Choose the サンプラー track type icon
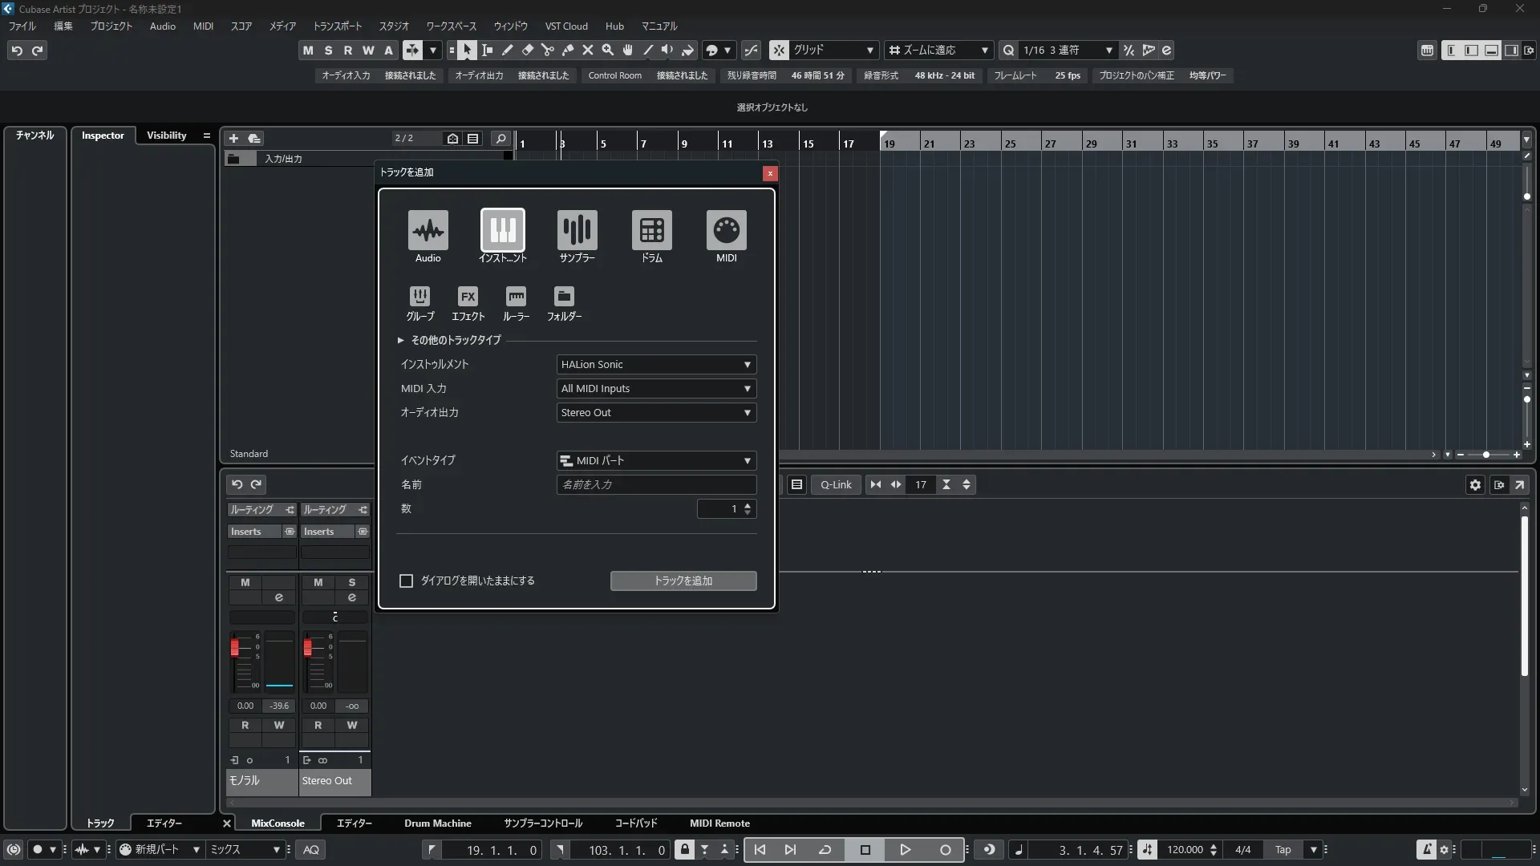The width and height of the screenshot is (1540, 866). click(x=577, y=231)
